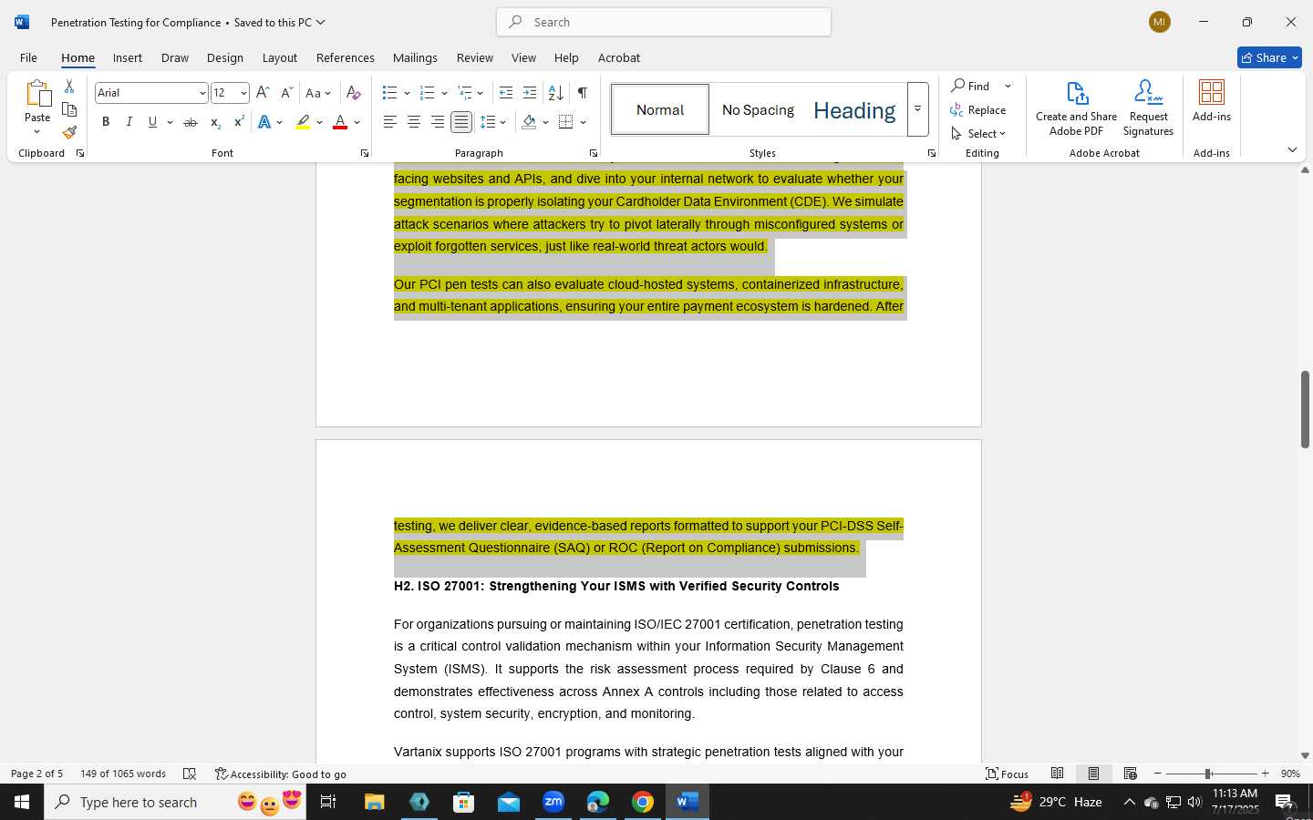Expand the numbering list dropdown arrow

click(444, 93)
